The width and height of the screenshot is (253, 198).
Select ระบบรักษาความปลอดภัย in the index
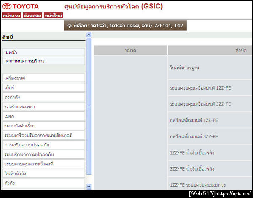[43, 155]
